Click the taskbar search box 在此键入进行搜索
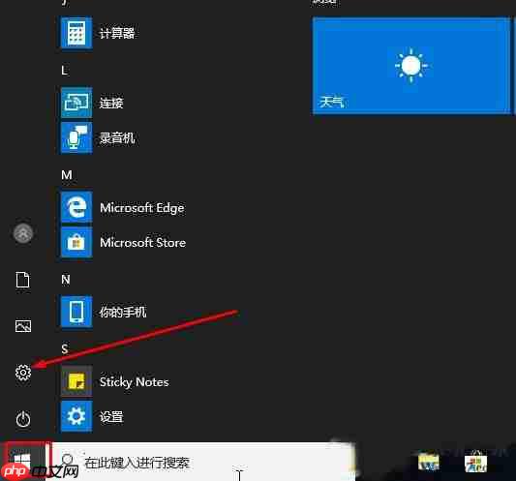This screenshot has width=516, height=481. coord(200,462)
